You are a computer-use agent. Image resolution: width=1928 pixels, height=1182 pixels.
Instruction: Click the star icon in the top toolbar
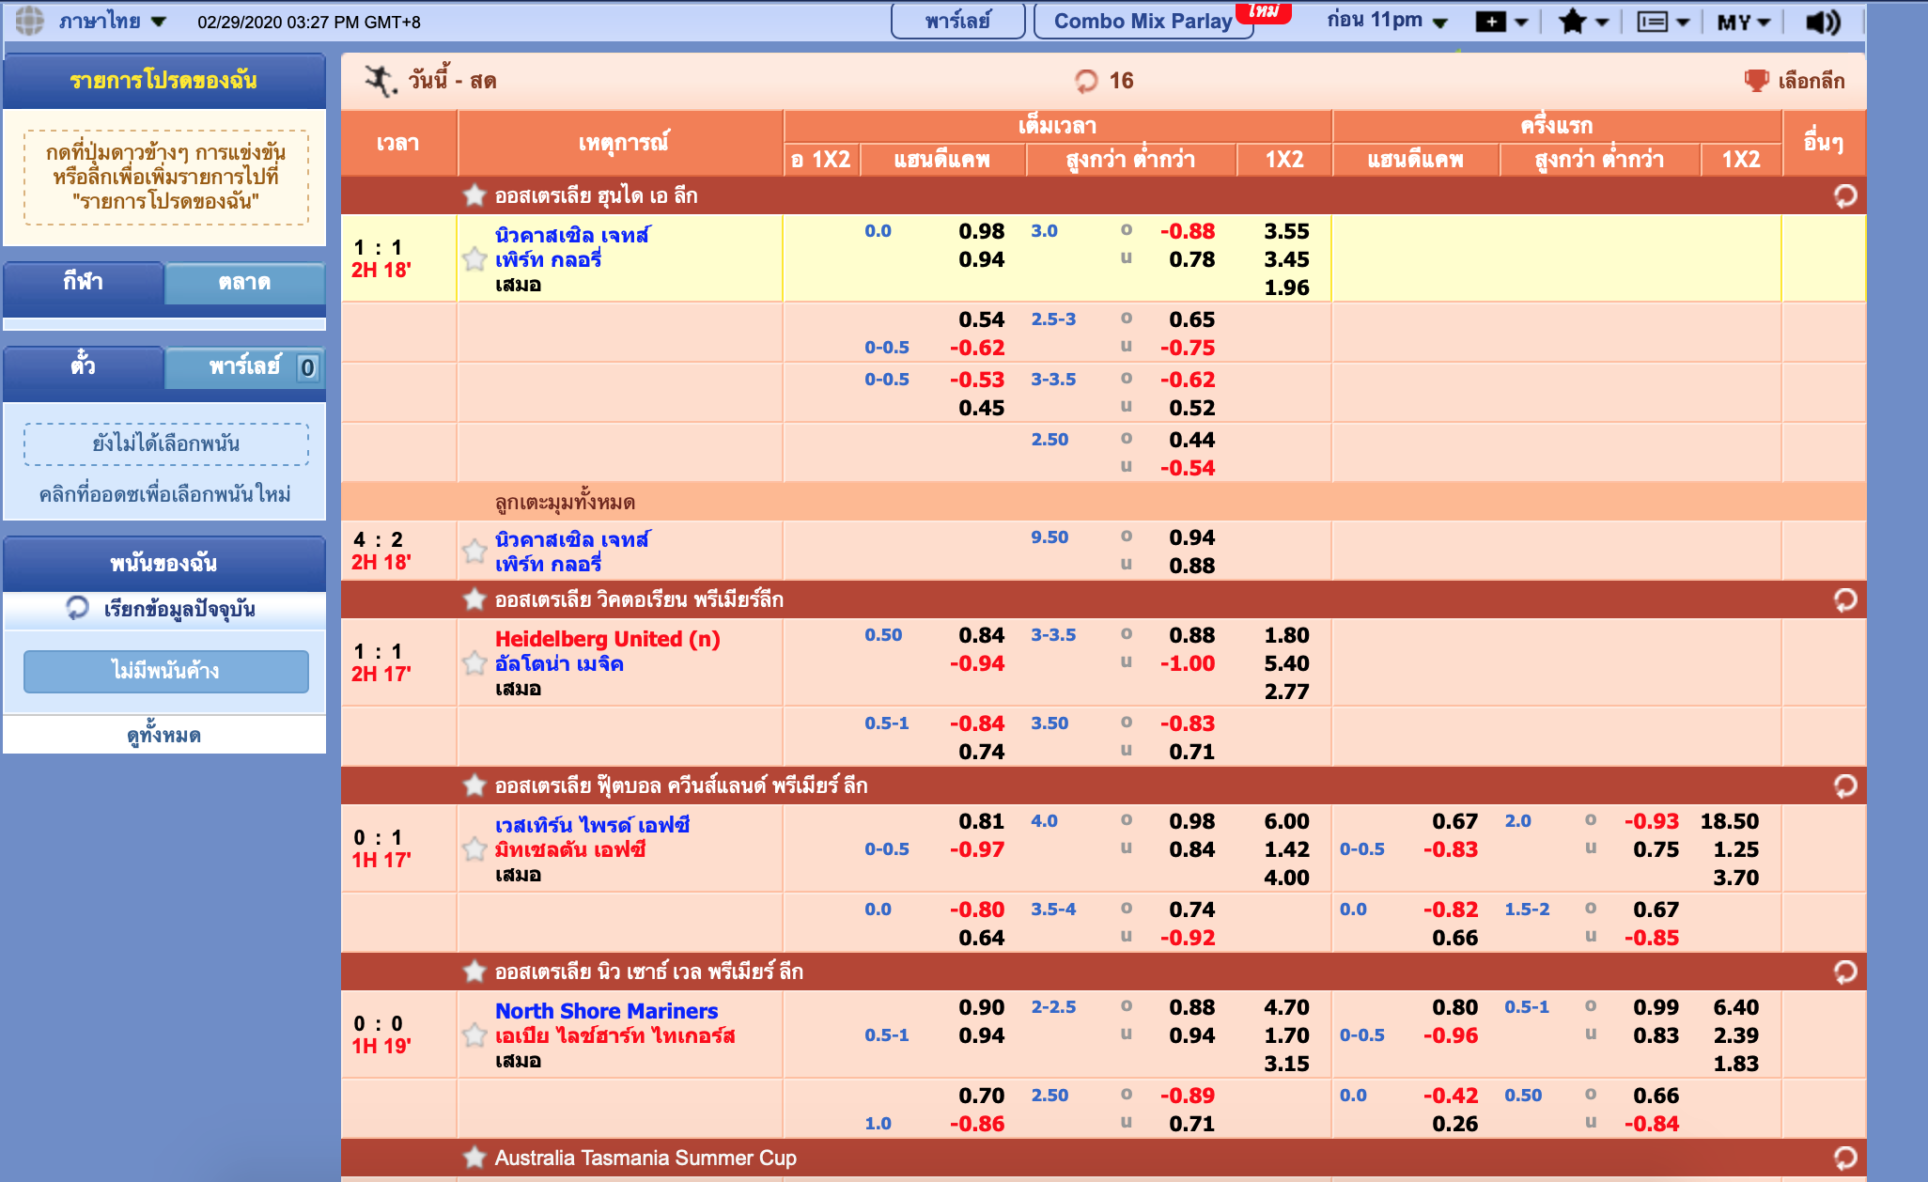pyautogui.click(x=1571, y=19)
